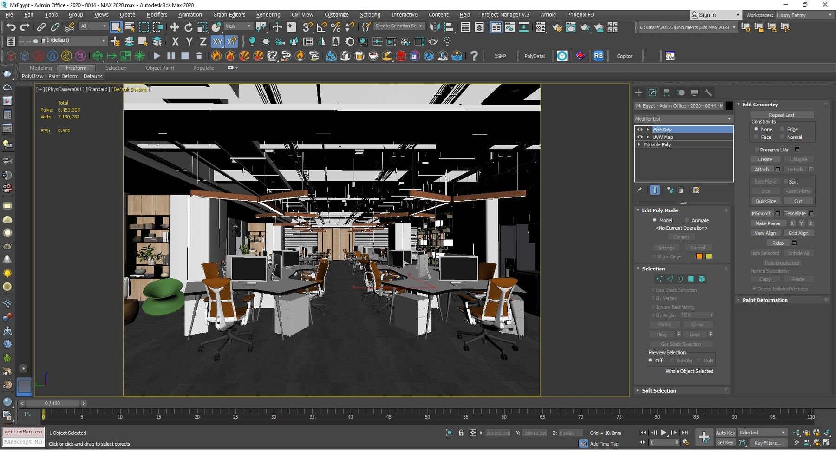Select the Select and Rotate tool
The width and height of the screenshot is (836, 453).
click(x=188, y=26)
